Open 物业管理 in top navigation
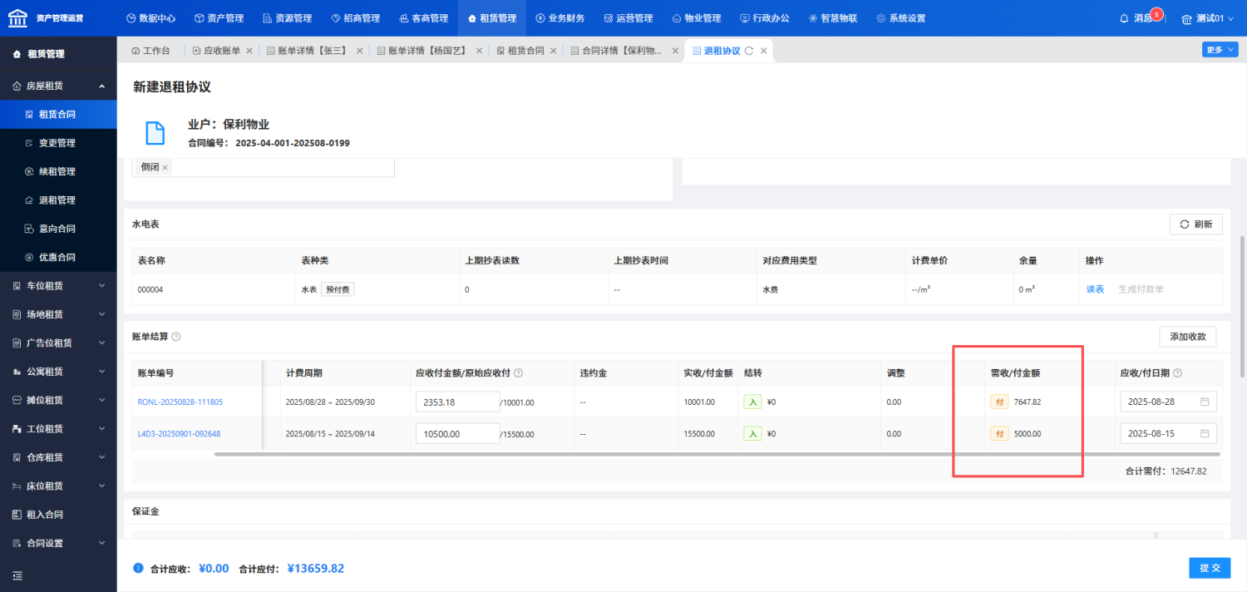The image size is (1247, 592). point(697,18)
